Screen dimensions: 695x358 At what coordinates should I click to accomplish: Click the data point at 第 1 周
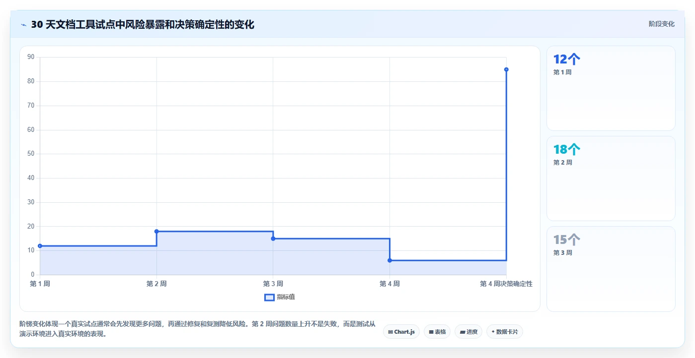[x=40, y=246]
